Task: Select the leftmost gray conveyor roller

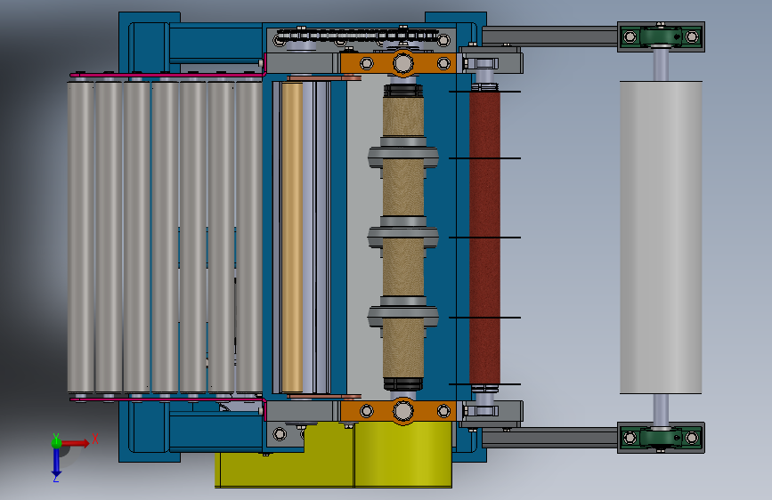Action: coord(80,238)
